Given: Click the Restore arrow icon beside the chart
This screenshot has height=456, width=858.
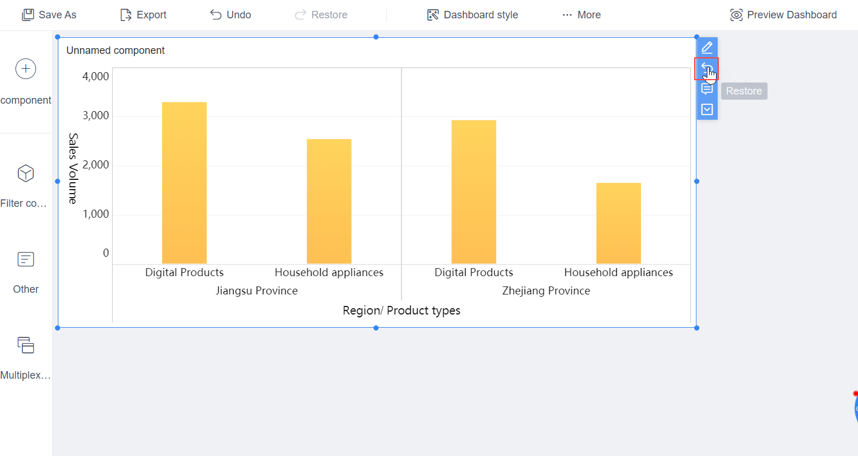Looking at the screenshot, I should [x=706, y=69].
